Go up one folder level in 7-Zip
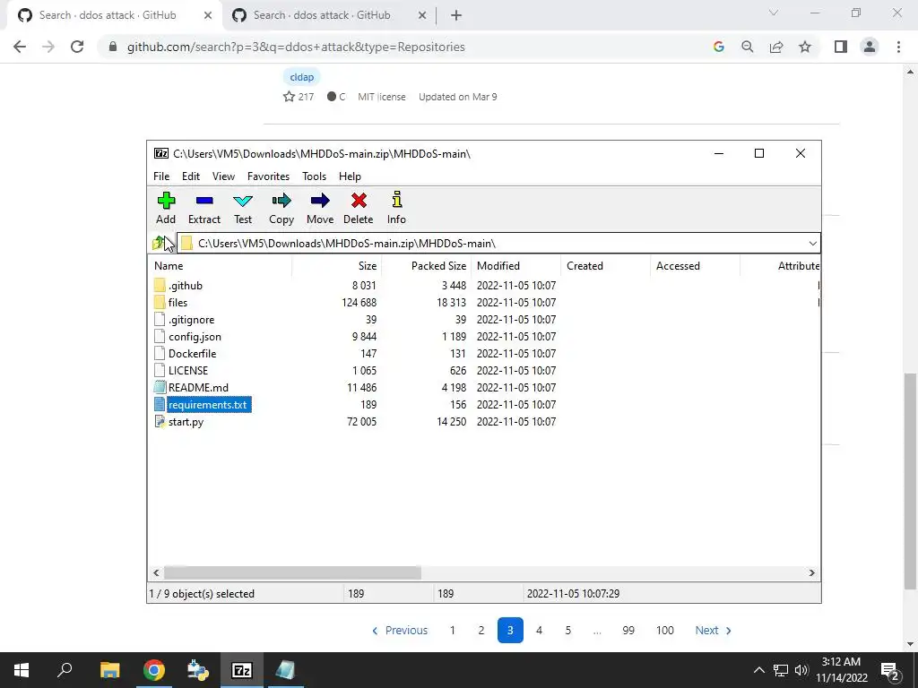918x688 pixels. click(x=158, y=243)
